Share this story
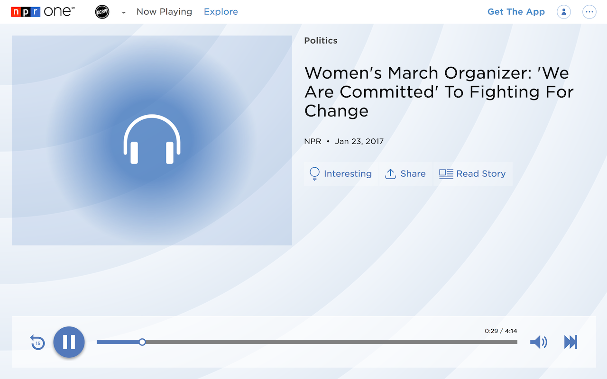607x379 pixels. [405, 174]
